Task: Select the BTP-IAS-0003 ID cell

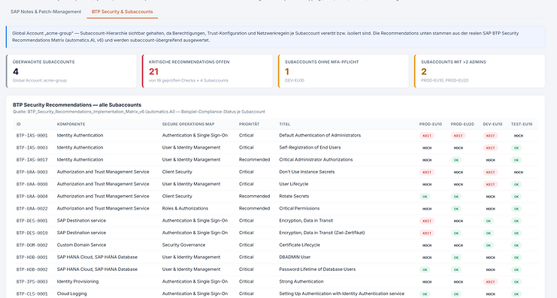Action: point(32,148)
